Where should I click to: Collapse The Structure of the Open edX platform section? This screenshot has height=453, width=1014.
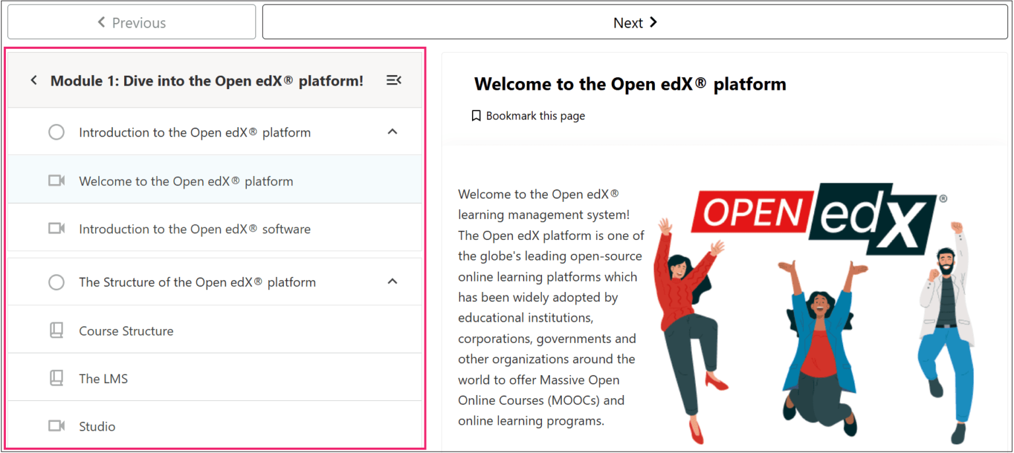pyautogui.click(x=392, y=282)
